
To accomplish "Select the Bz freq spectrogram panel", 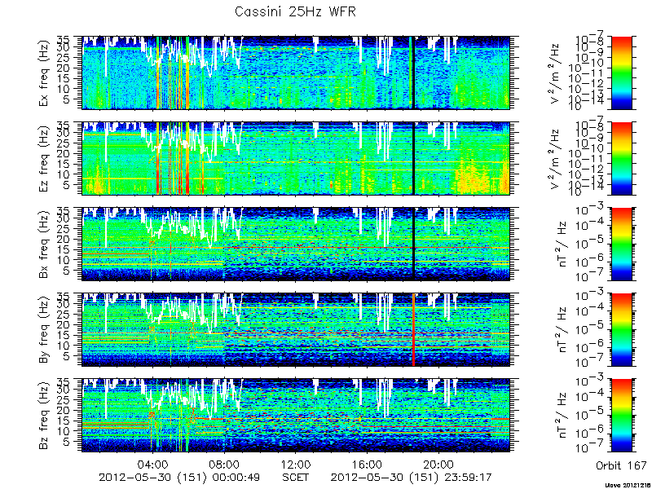I will pyautogui.click(x=296, y=416).
